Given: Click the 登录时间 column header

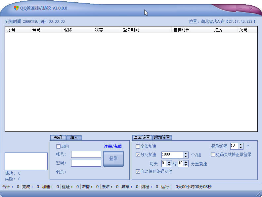Looking at the screenshot, I should point(146,30).
